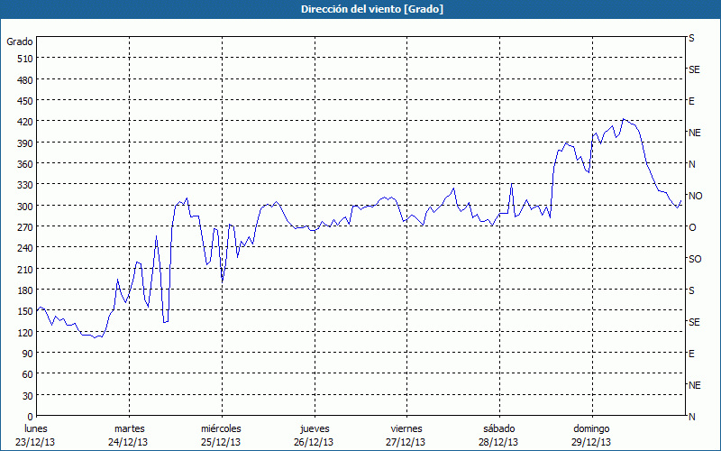The width and height of the screenshot is (721, 451).
Task: Select the martes 24/12/13 date label
Action: click(129, 435)
